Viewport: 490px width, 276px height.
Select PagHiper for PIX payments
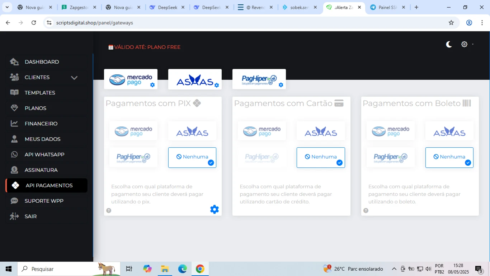(x=133, y=157)
